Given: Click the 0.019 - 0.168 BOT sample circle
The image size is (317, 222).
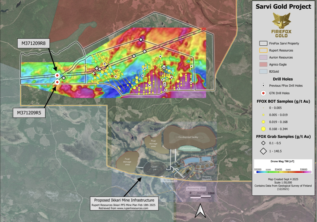Looking at the screenshot, I should 263,122.
